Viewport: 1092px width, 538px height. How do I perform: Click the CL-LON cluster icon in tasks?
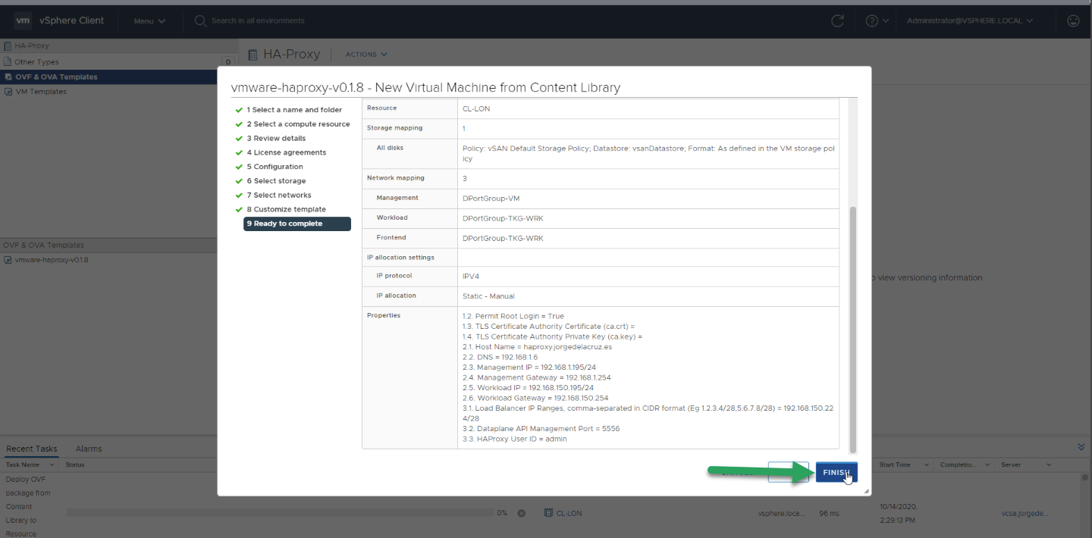(x=548, y=513)
